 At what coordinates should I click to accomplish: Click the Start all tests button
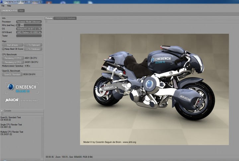coord(13,45)
